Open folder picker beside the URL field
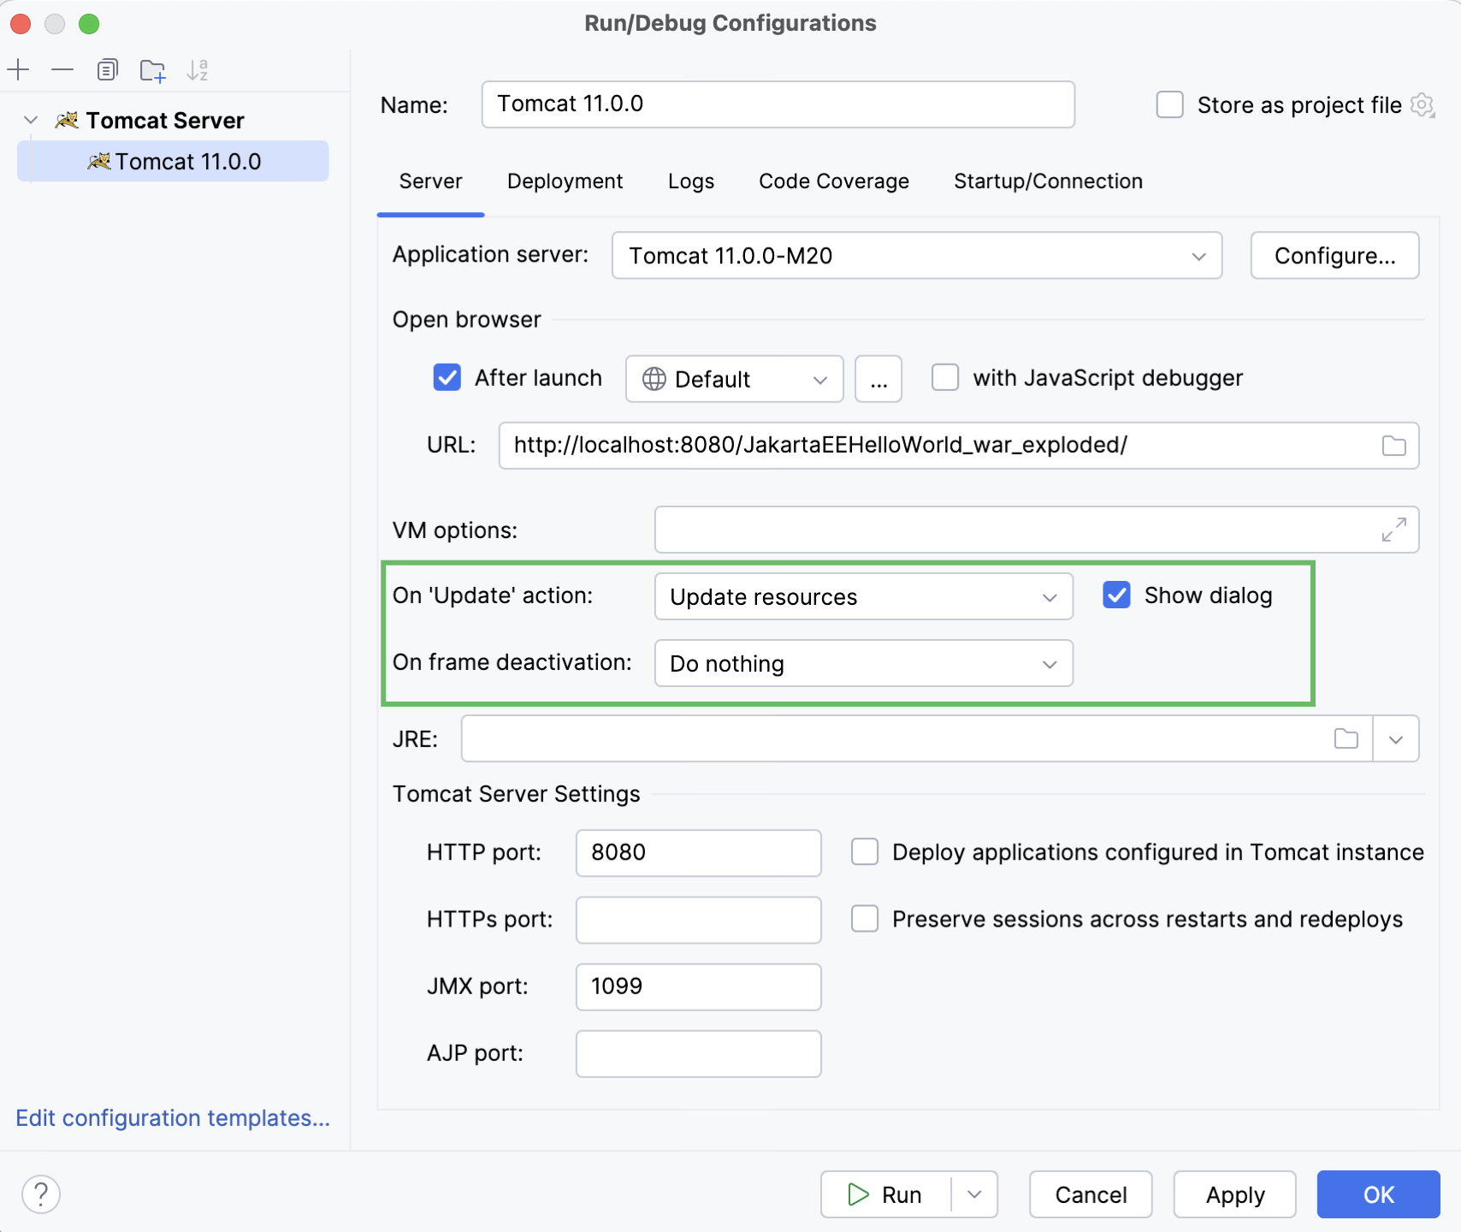The width and height of the screenshot is (1461, 1232). [1393, 445]
